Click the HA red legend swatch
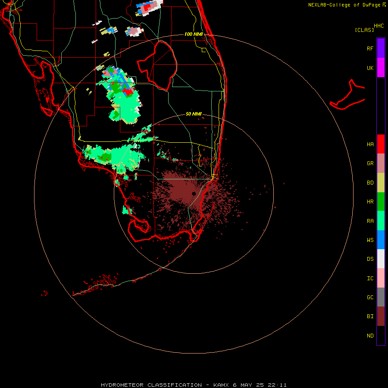The width and height of the screenshot is (388, 388). [381, 144]
